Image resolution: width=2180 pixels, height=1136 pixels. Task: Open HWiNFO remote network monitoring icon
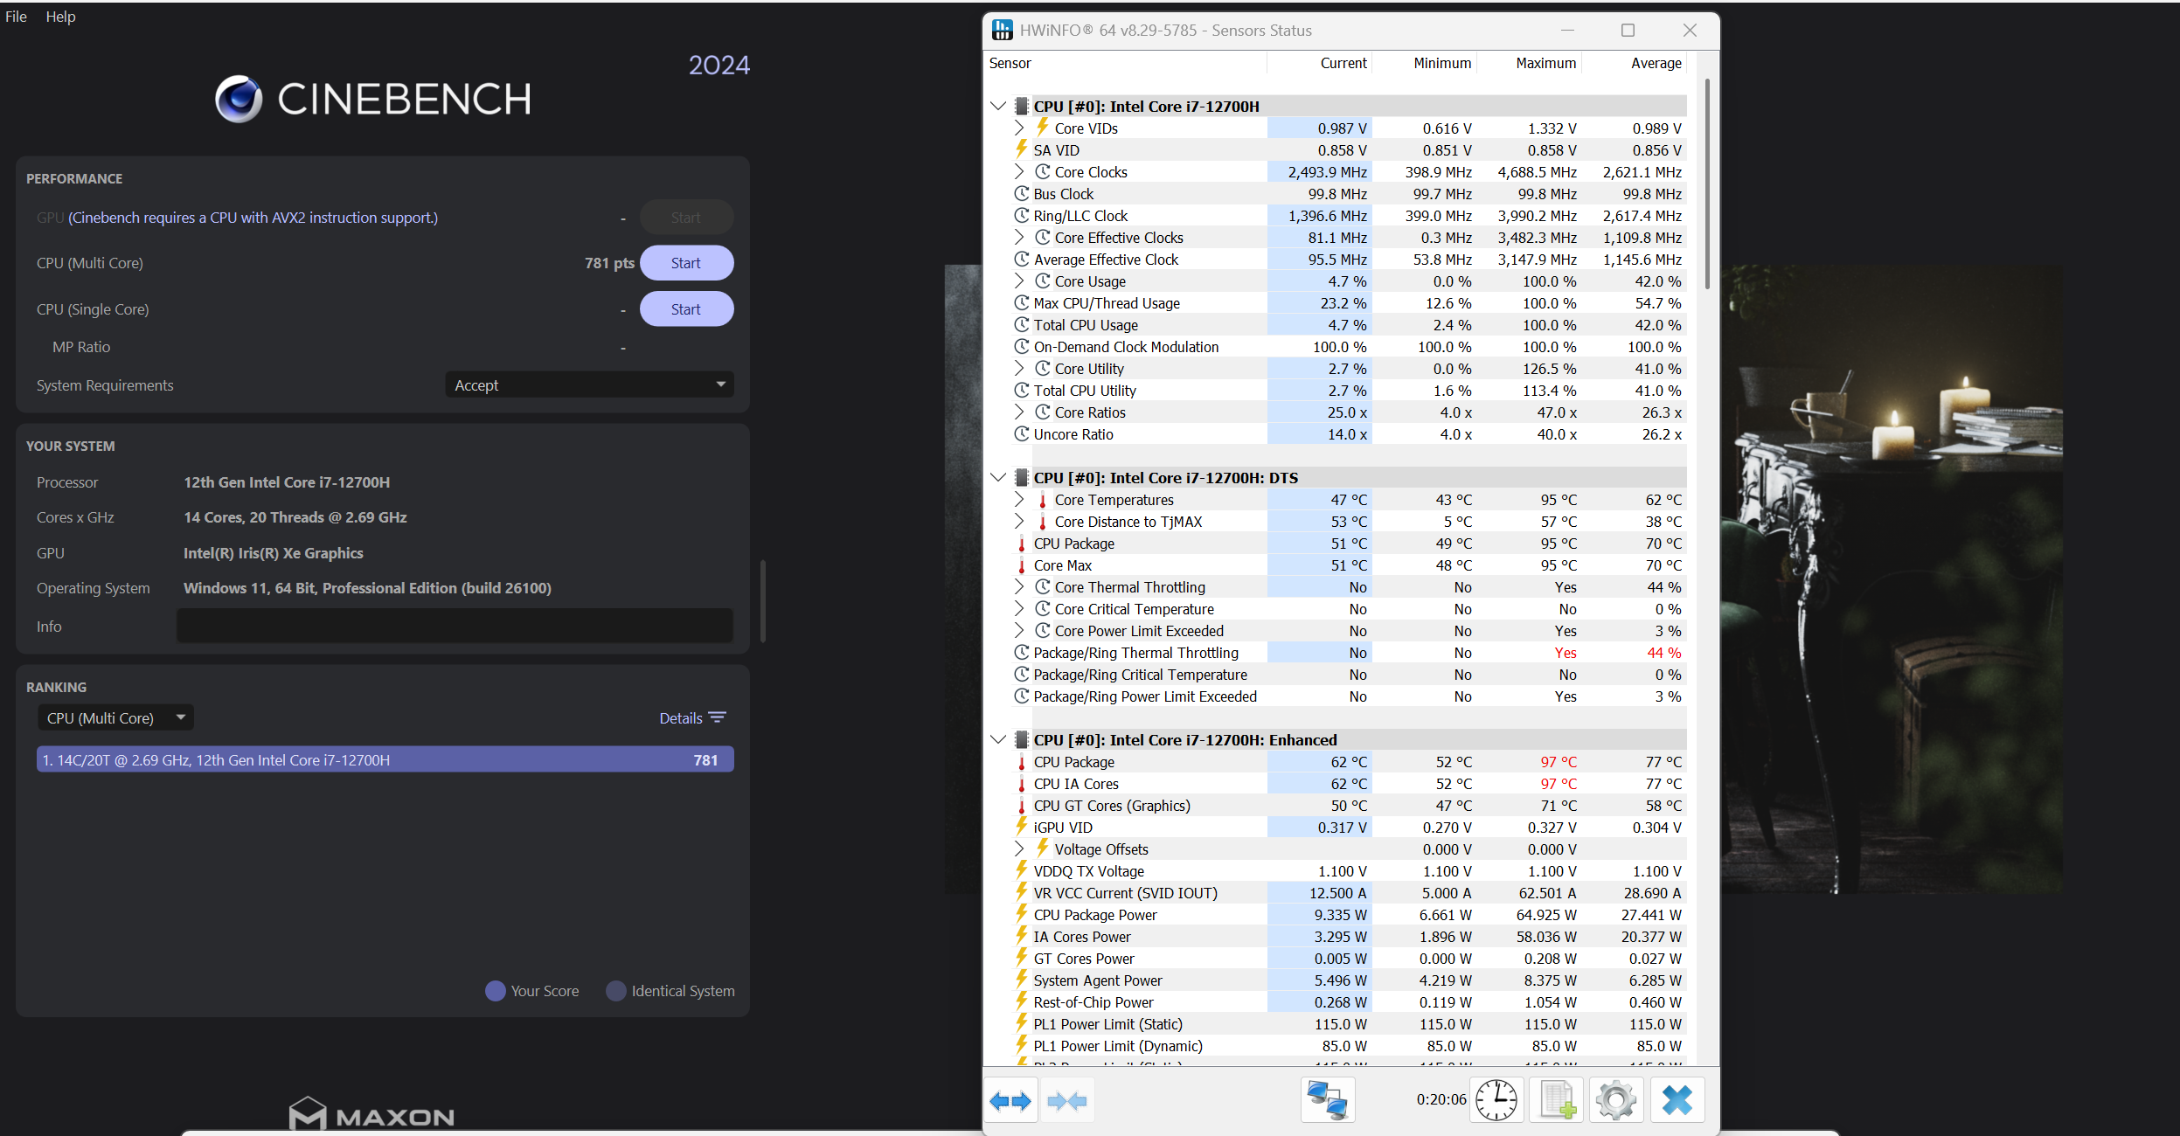1328,1100
